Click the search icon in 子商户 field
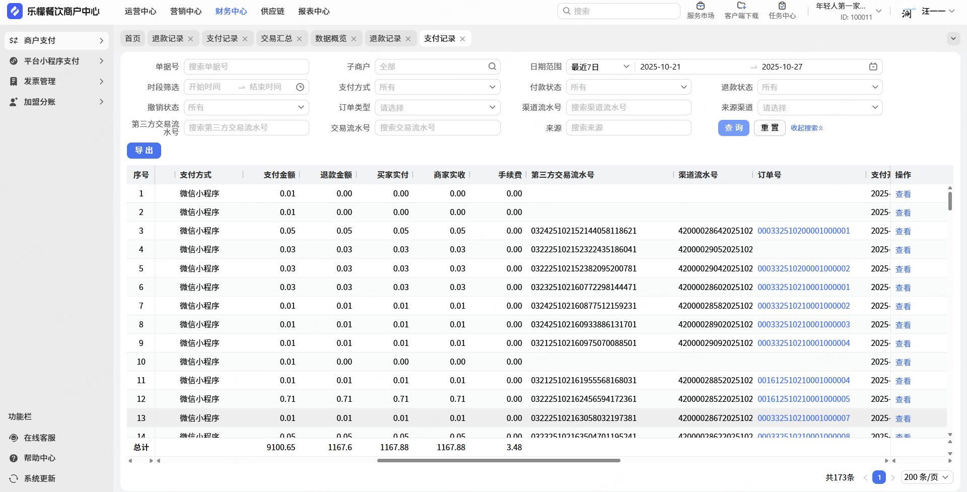 tap(492, 66)
